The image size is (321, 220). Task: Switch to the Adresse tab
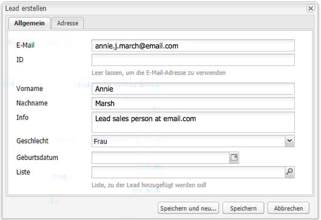(x=67, y=23)
